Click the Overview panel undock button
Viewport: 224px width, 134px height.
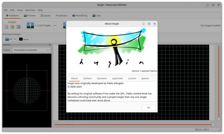(x=50, y=45)
